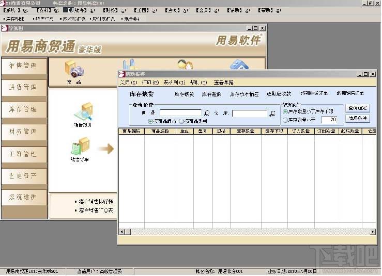Click the 清空条件 button

pyautogui.click(x=358, y=119)
